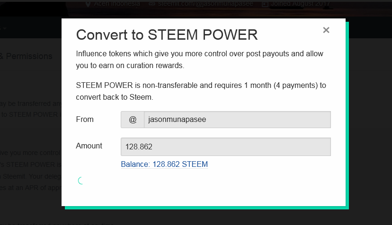Click the Influence tokens description paragraph
The width and height of the screenshot is (392, 225).
[x=199, y=60]
